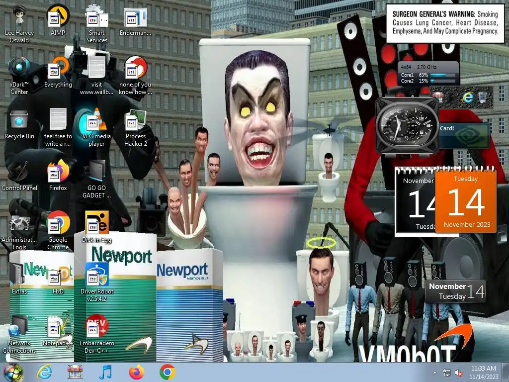Select the Dick in Egg shortcut
509x382 pixels.
[96, 227]
